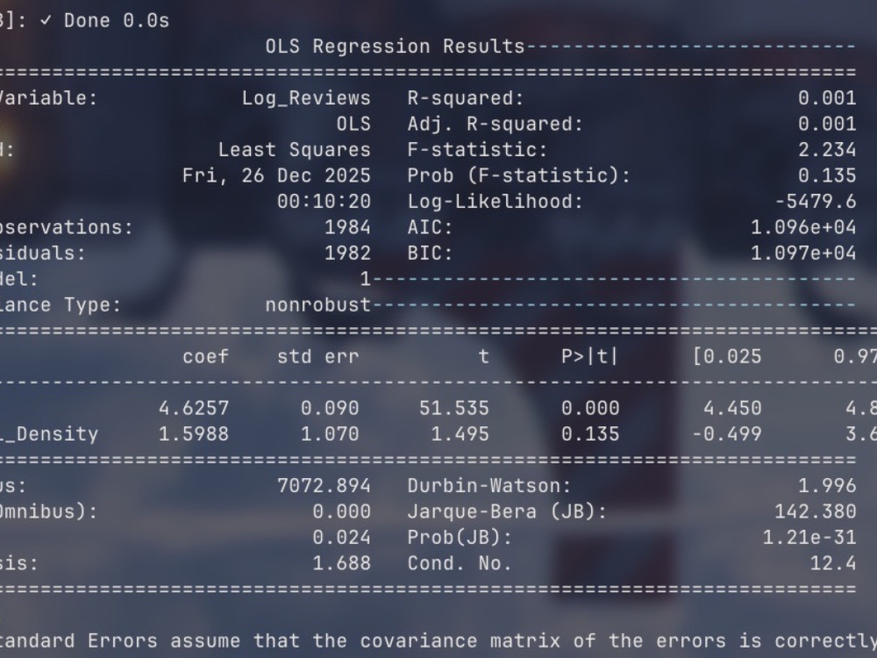877x658 pixels.
Task: Select the 'OLS Regression Results' title
Action: (395, 46)
